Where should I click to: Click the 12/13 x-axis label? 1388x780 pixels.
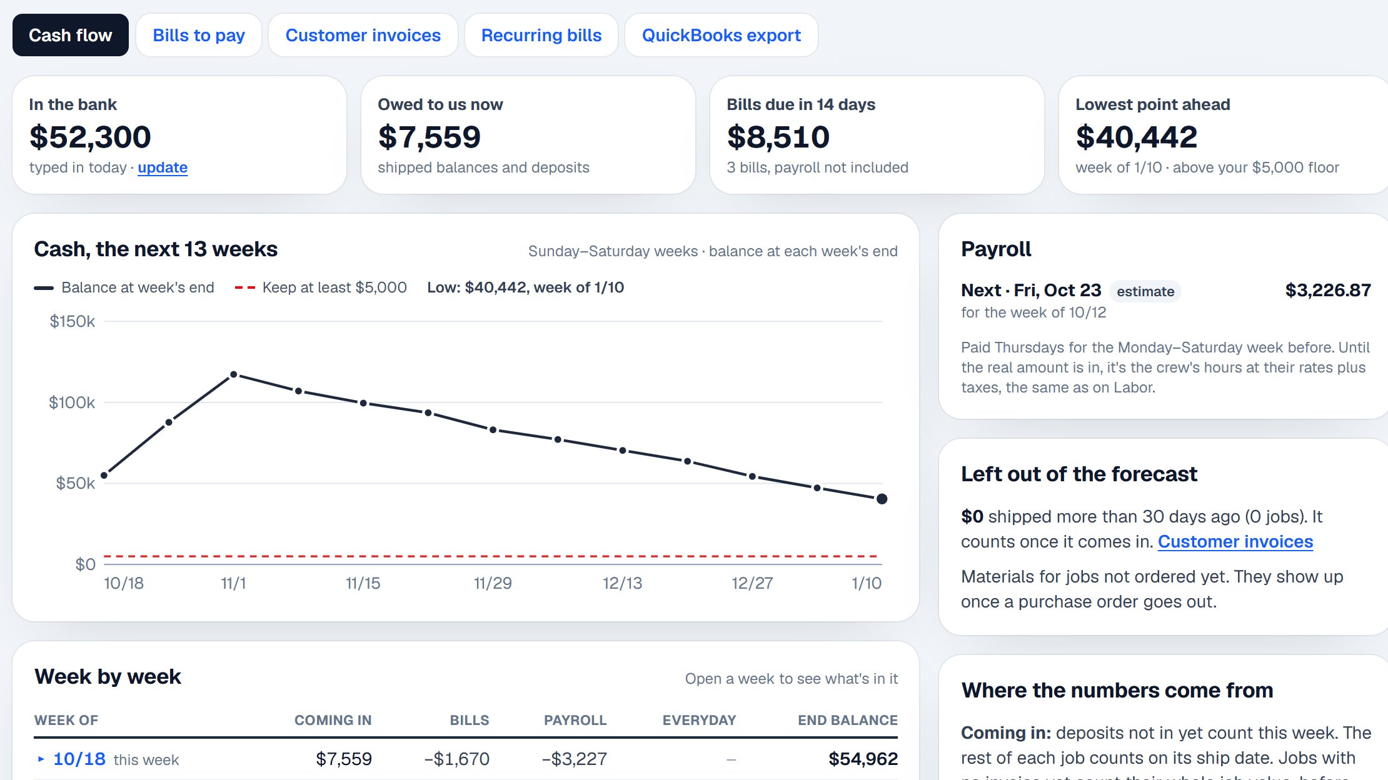pos(622,583)
